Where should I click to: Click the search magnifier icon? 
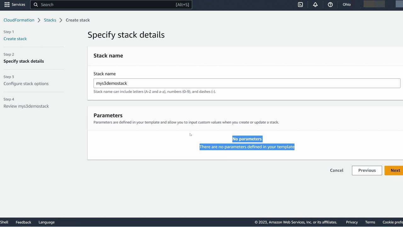click(x=36, y=4)
